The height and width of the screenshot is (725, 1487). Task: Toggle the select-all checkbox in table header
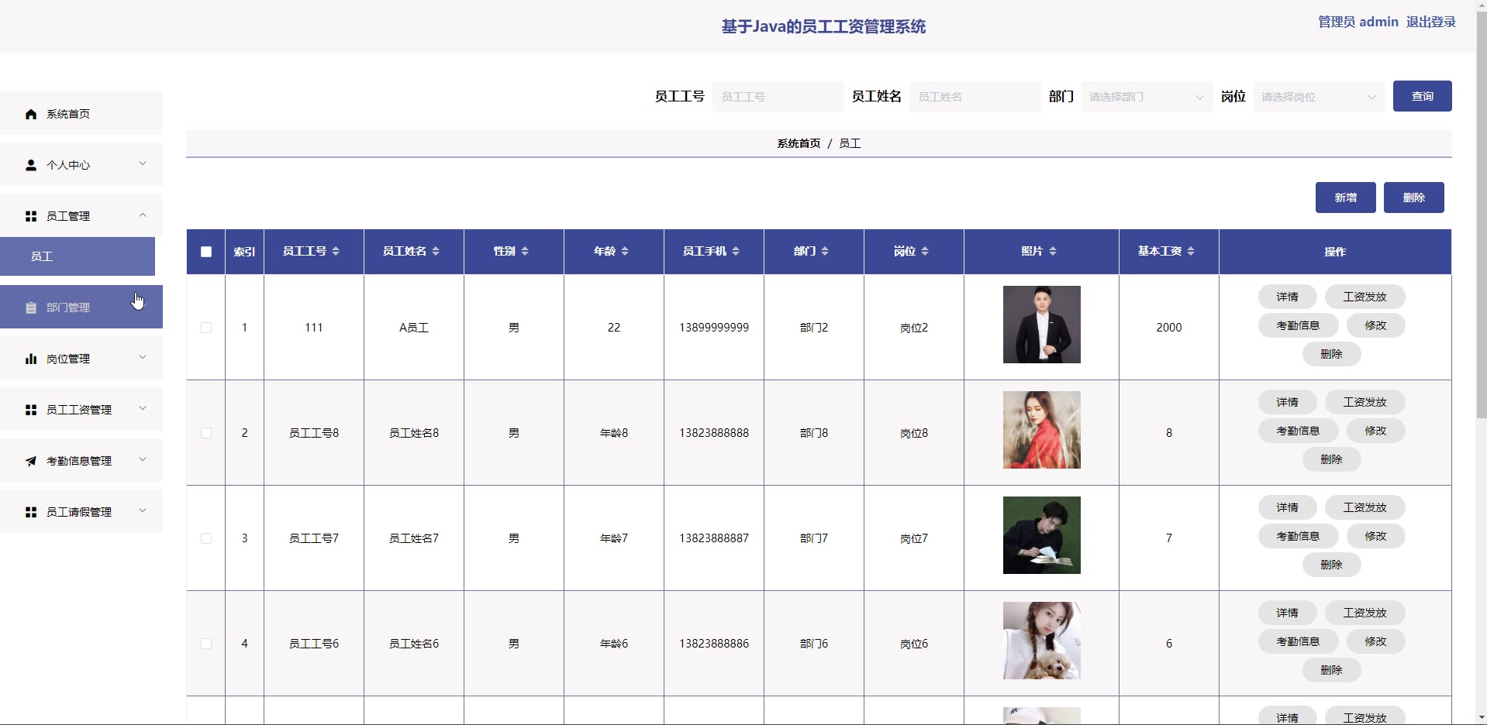[x=206, y=252]
